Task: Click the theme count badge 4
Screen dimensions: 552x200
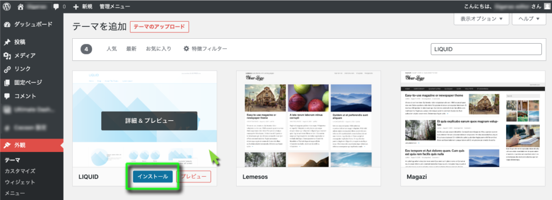Action: click(86, 49)
